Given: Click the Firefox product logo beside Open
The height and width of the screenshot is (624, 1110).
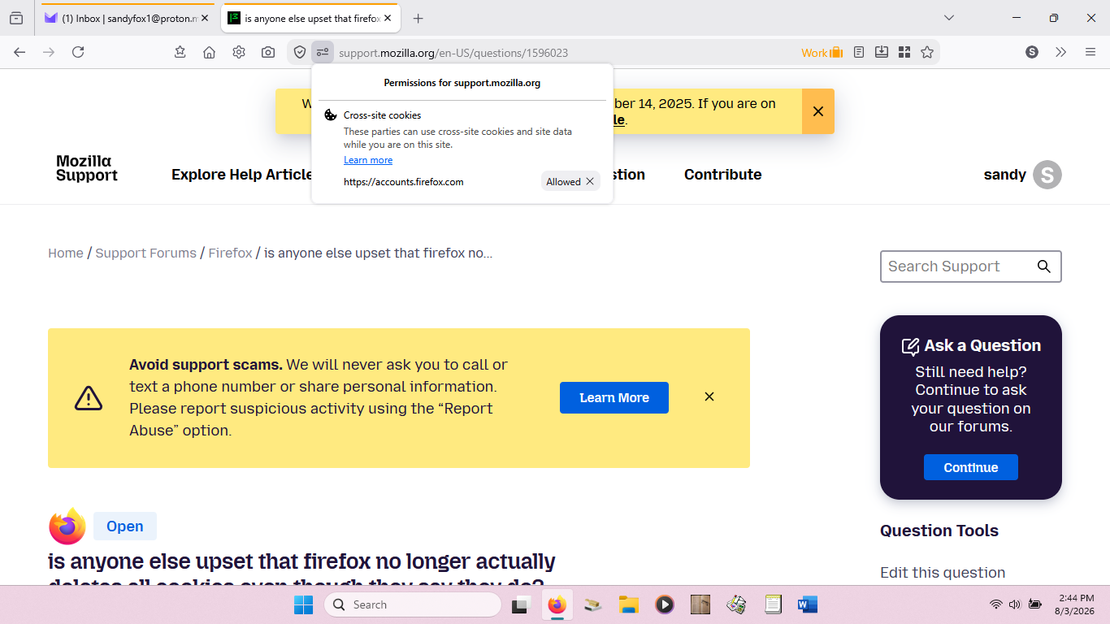Looking at the screenshot, I should pos(67,526).
